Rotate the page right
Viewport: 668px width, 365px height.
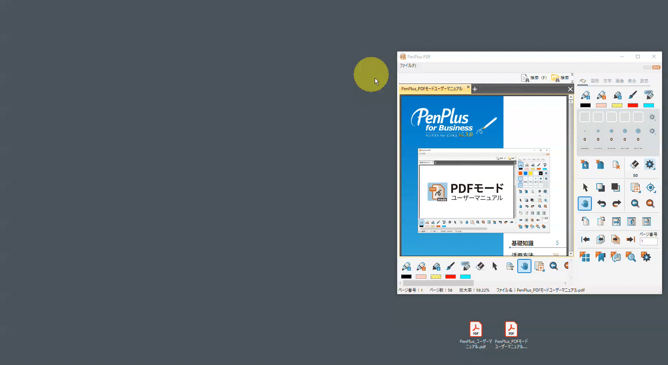pyautogui.click(x=601, y=221)
